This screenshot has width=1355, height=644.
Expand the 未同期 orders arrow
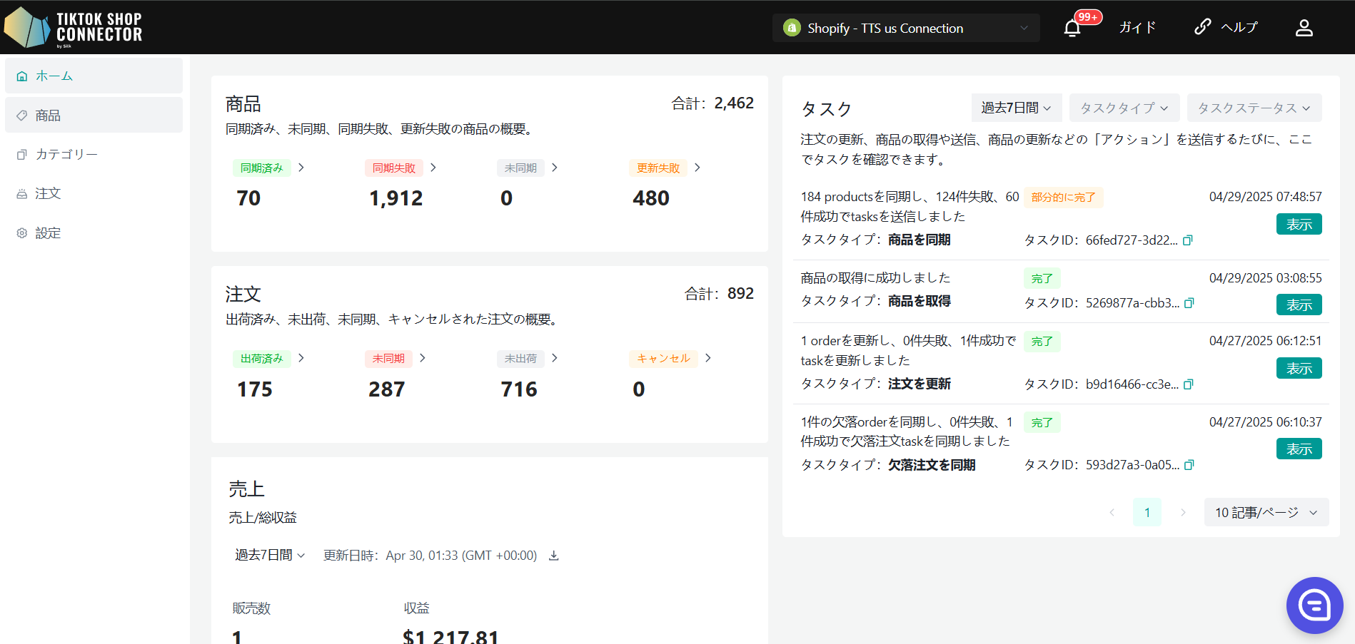click(x=423, y=358)
